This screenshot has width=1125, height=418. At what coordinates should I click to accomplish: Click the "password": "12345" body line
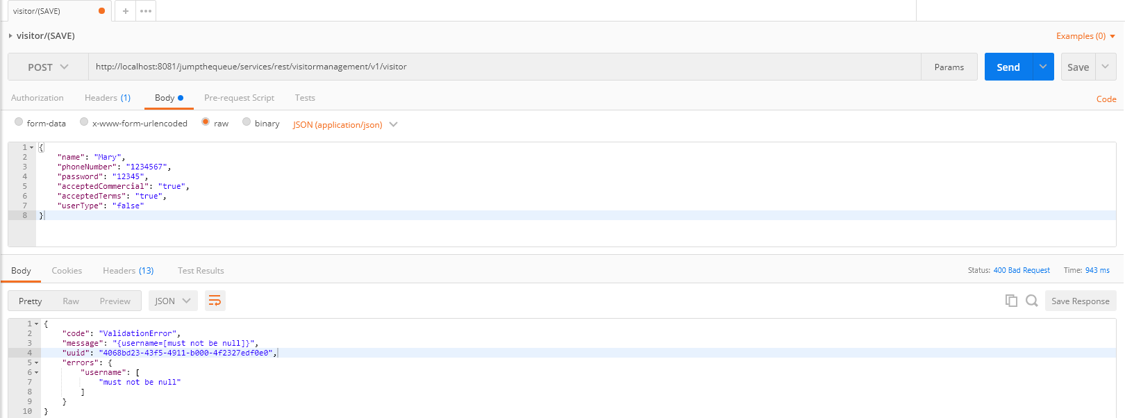[103, 176]
